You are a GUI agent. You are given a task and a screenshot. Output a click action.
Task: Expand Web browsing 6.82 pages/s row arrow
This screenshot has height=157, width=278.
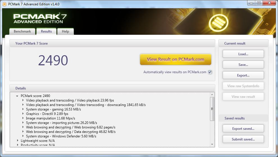click(x=23, y=127)
